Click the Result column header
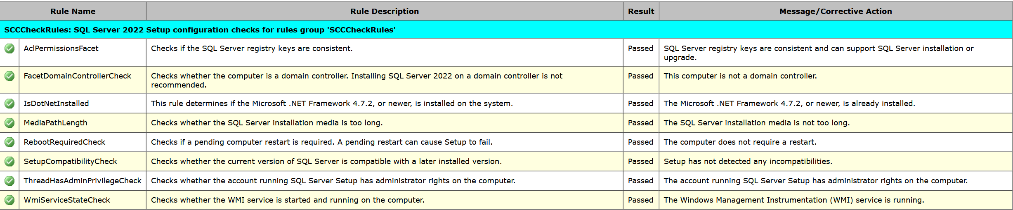The height and width of the screenshot is (210, 1013). 641,11
